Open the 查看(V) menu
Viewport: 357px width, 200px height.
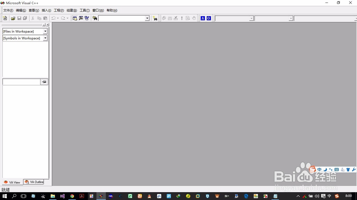click(34, 10)
